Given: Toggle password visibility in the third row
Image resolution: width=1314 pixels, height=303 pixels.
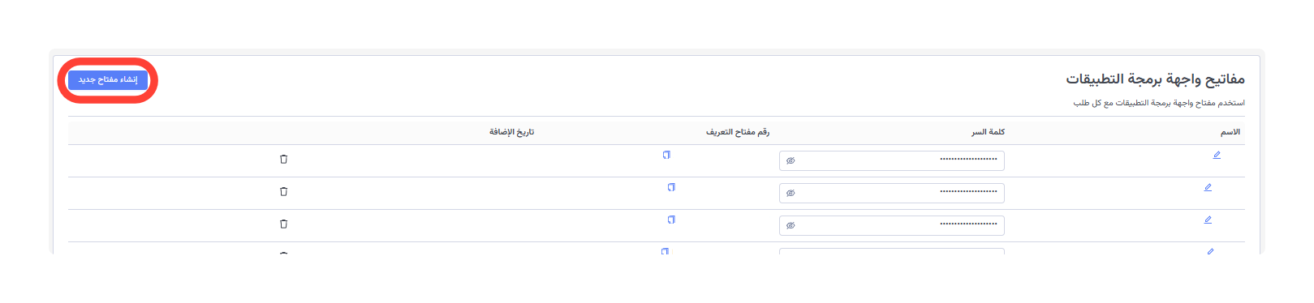Looking at the screenshot, I should pos(791,225).
